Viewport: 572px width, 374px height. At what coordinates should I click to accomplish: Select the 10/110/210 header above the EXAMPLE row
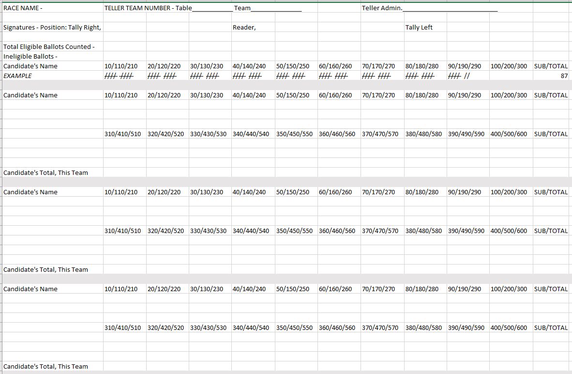coord(121,66)
